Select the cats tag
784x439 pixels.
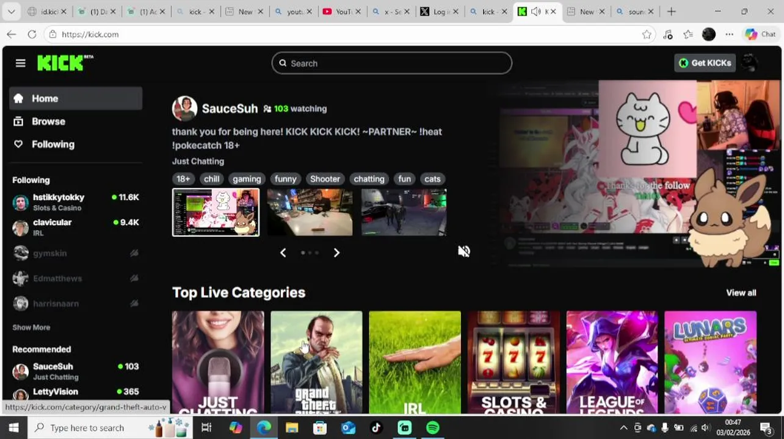tap(432, 179)
